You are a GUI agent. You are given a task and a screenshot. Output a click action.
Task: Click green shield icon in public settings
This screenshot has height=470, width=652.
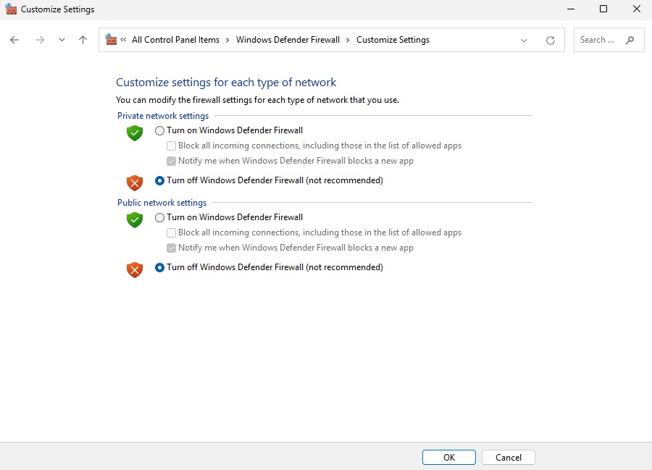point(135,220)
